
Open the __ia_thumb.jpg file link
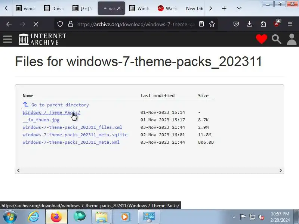pyautogui.click(x=41, y=120)
